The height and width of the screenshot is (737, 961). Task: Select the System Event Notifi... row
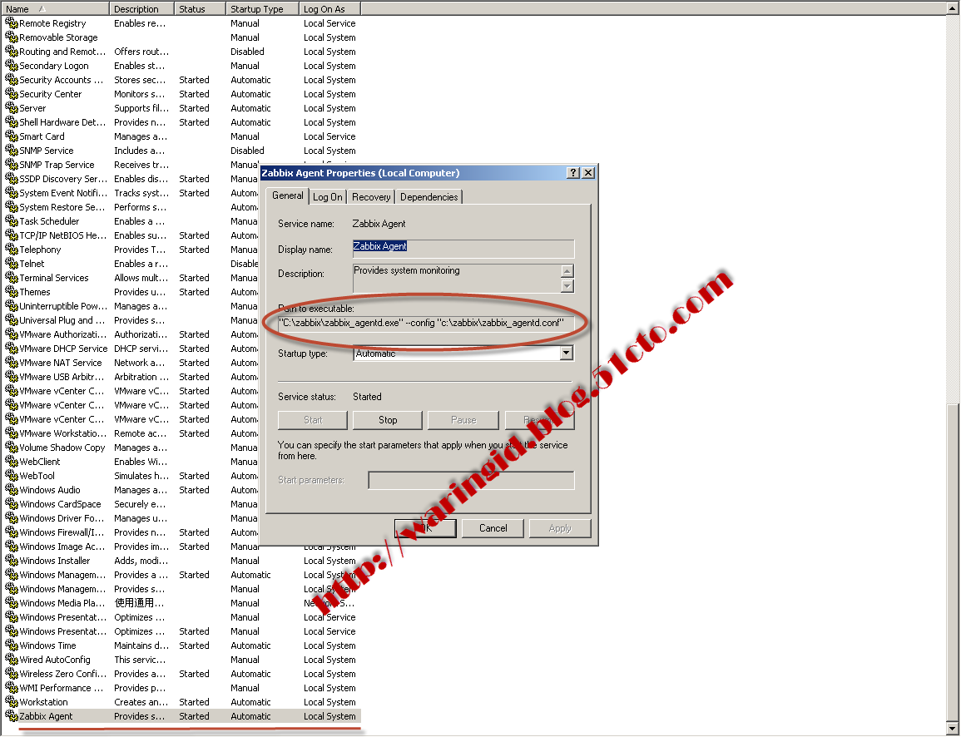131,193
